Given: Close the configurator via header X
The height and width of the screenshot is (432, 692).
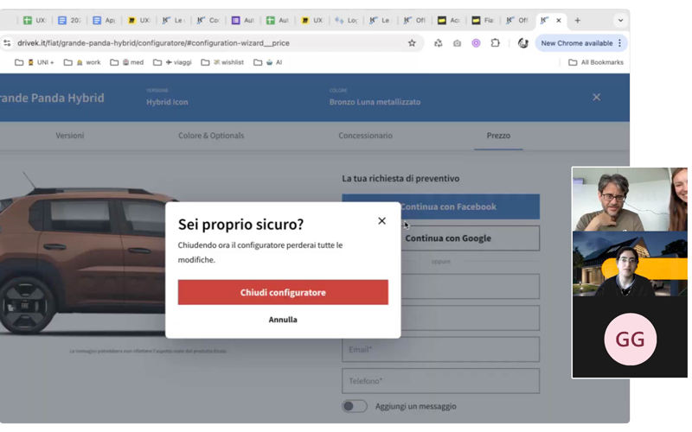Looking at the screenshot, I should coord(596,97).
